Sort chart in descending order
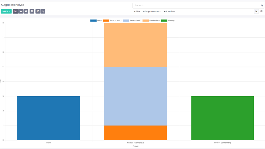265x149 pixels. 38,11
